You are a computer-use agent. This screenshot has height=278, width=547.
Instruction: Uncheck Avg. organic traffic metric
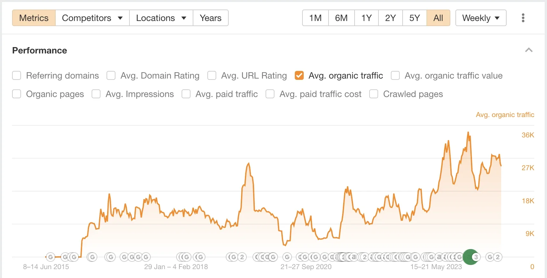(x=299, y=76)
